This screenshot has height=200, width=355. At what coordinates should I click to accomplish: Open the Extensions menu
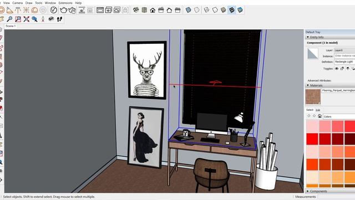pyautogui.click(x=65, y=3)
